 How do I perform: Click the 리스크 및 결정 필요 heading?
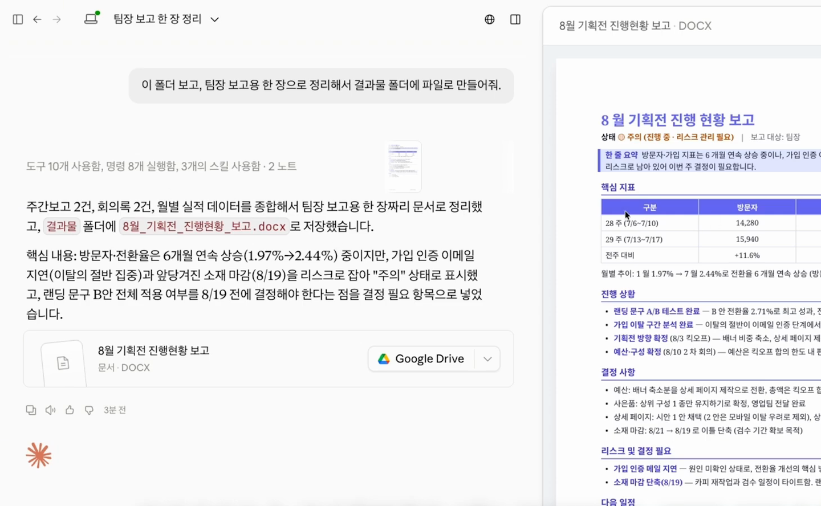click(x=636, y=451)
